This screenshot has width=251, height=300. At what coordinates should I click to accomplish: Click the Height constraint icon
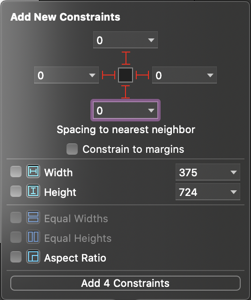[33, 191]
